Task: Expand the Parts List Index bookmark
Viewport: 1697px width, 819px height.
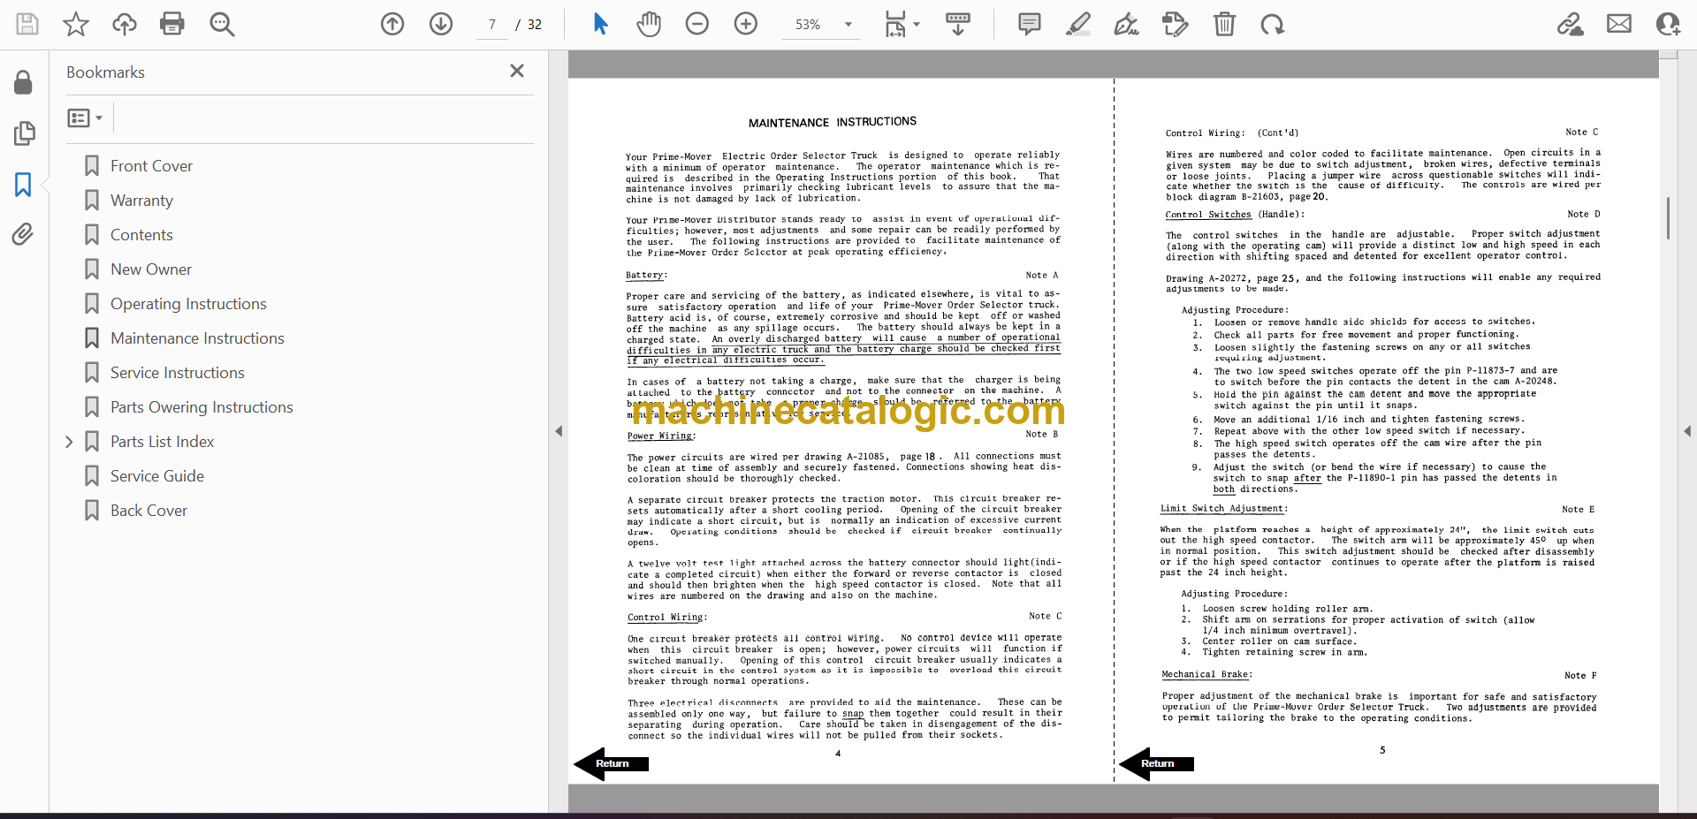Action: coord(69,442)
